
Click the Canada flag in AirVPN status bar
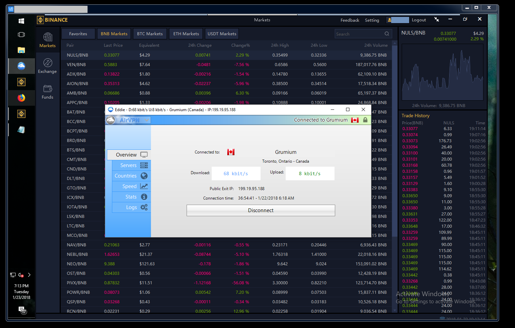355,120
